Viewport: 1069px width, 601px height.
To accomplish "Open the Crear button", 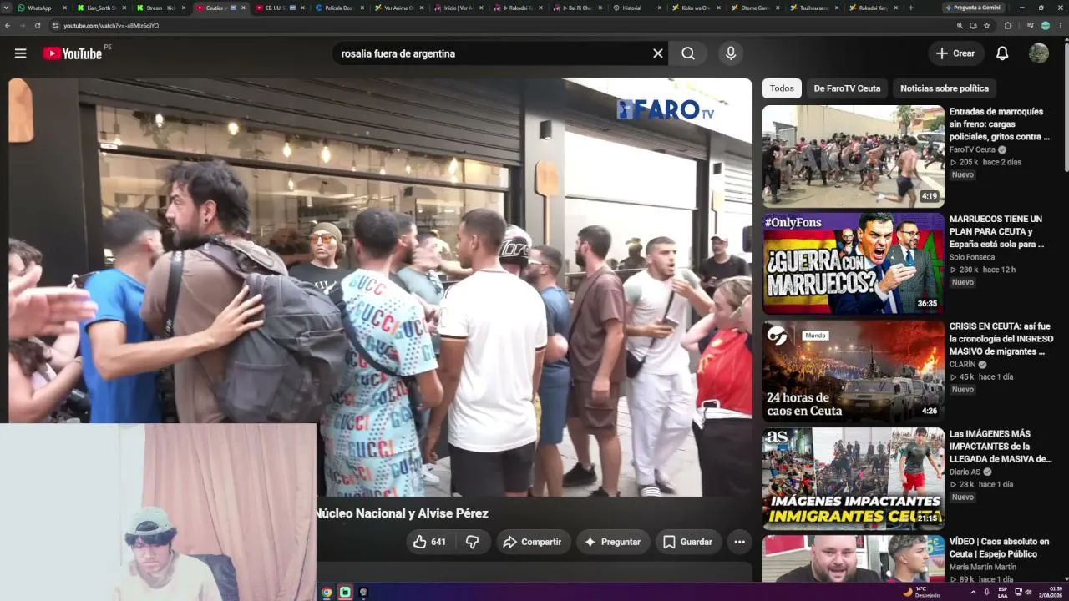I will [956, 53].
